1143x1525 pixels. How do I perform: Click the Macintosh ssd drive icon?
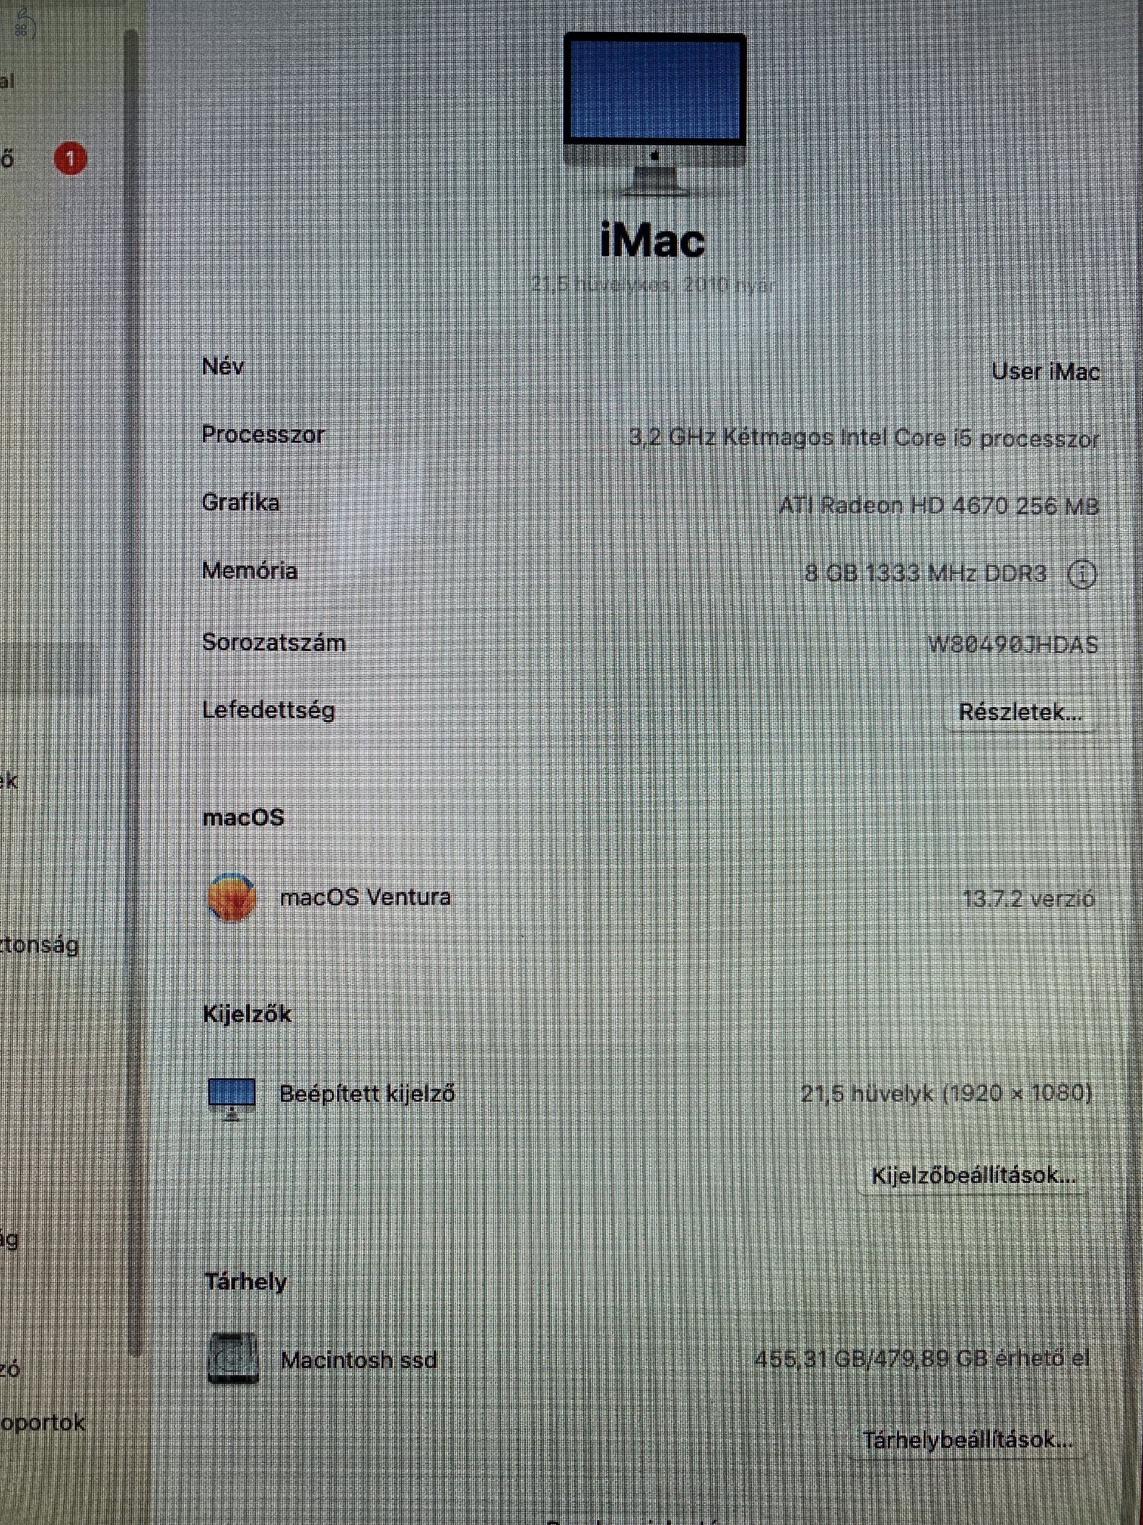click(233, 1358)
